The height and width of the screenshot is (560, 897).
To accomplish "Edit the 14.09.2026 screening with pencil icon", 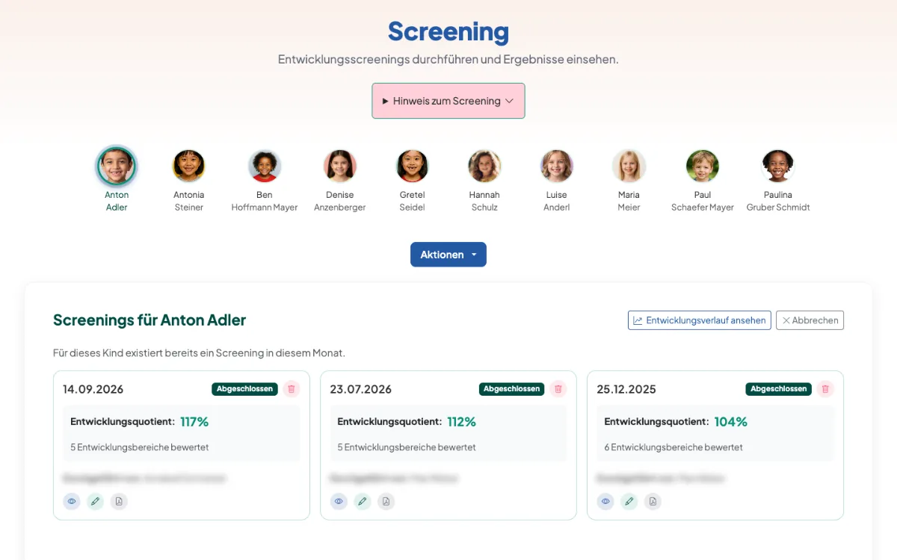I will pos(95,501).
